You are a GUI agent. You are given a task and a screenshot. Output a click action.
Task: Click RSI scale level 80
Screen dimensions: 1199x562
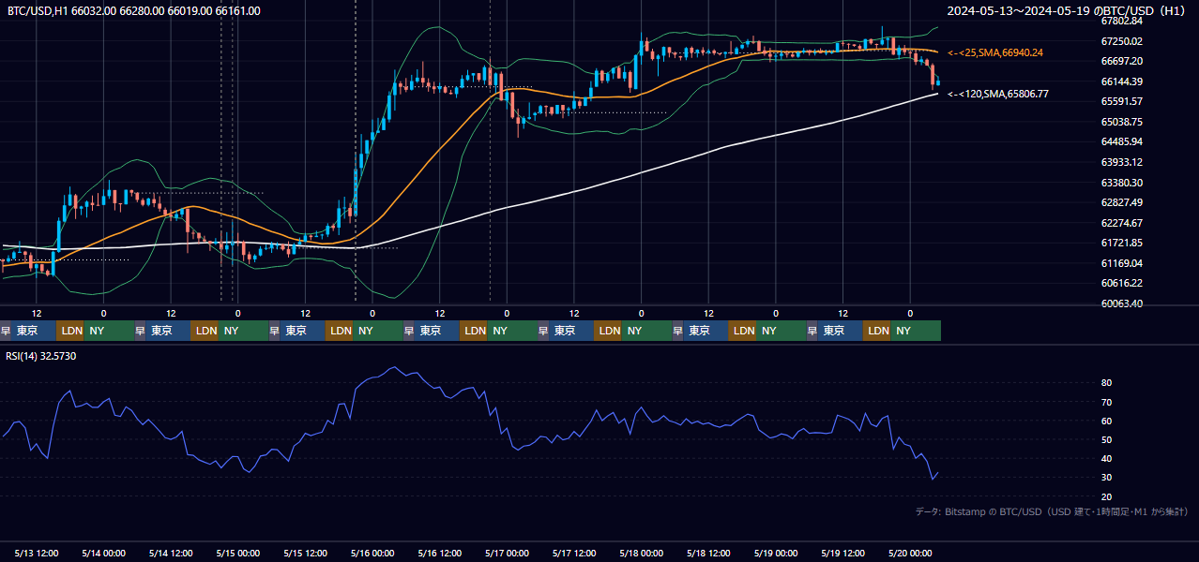[1106, 383]
